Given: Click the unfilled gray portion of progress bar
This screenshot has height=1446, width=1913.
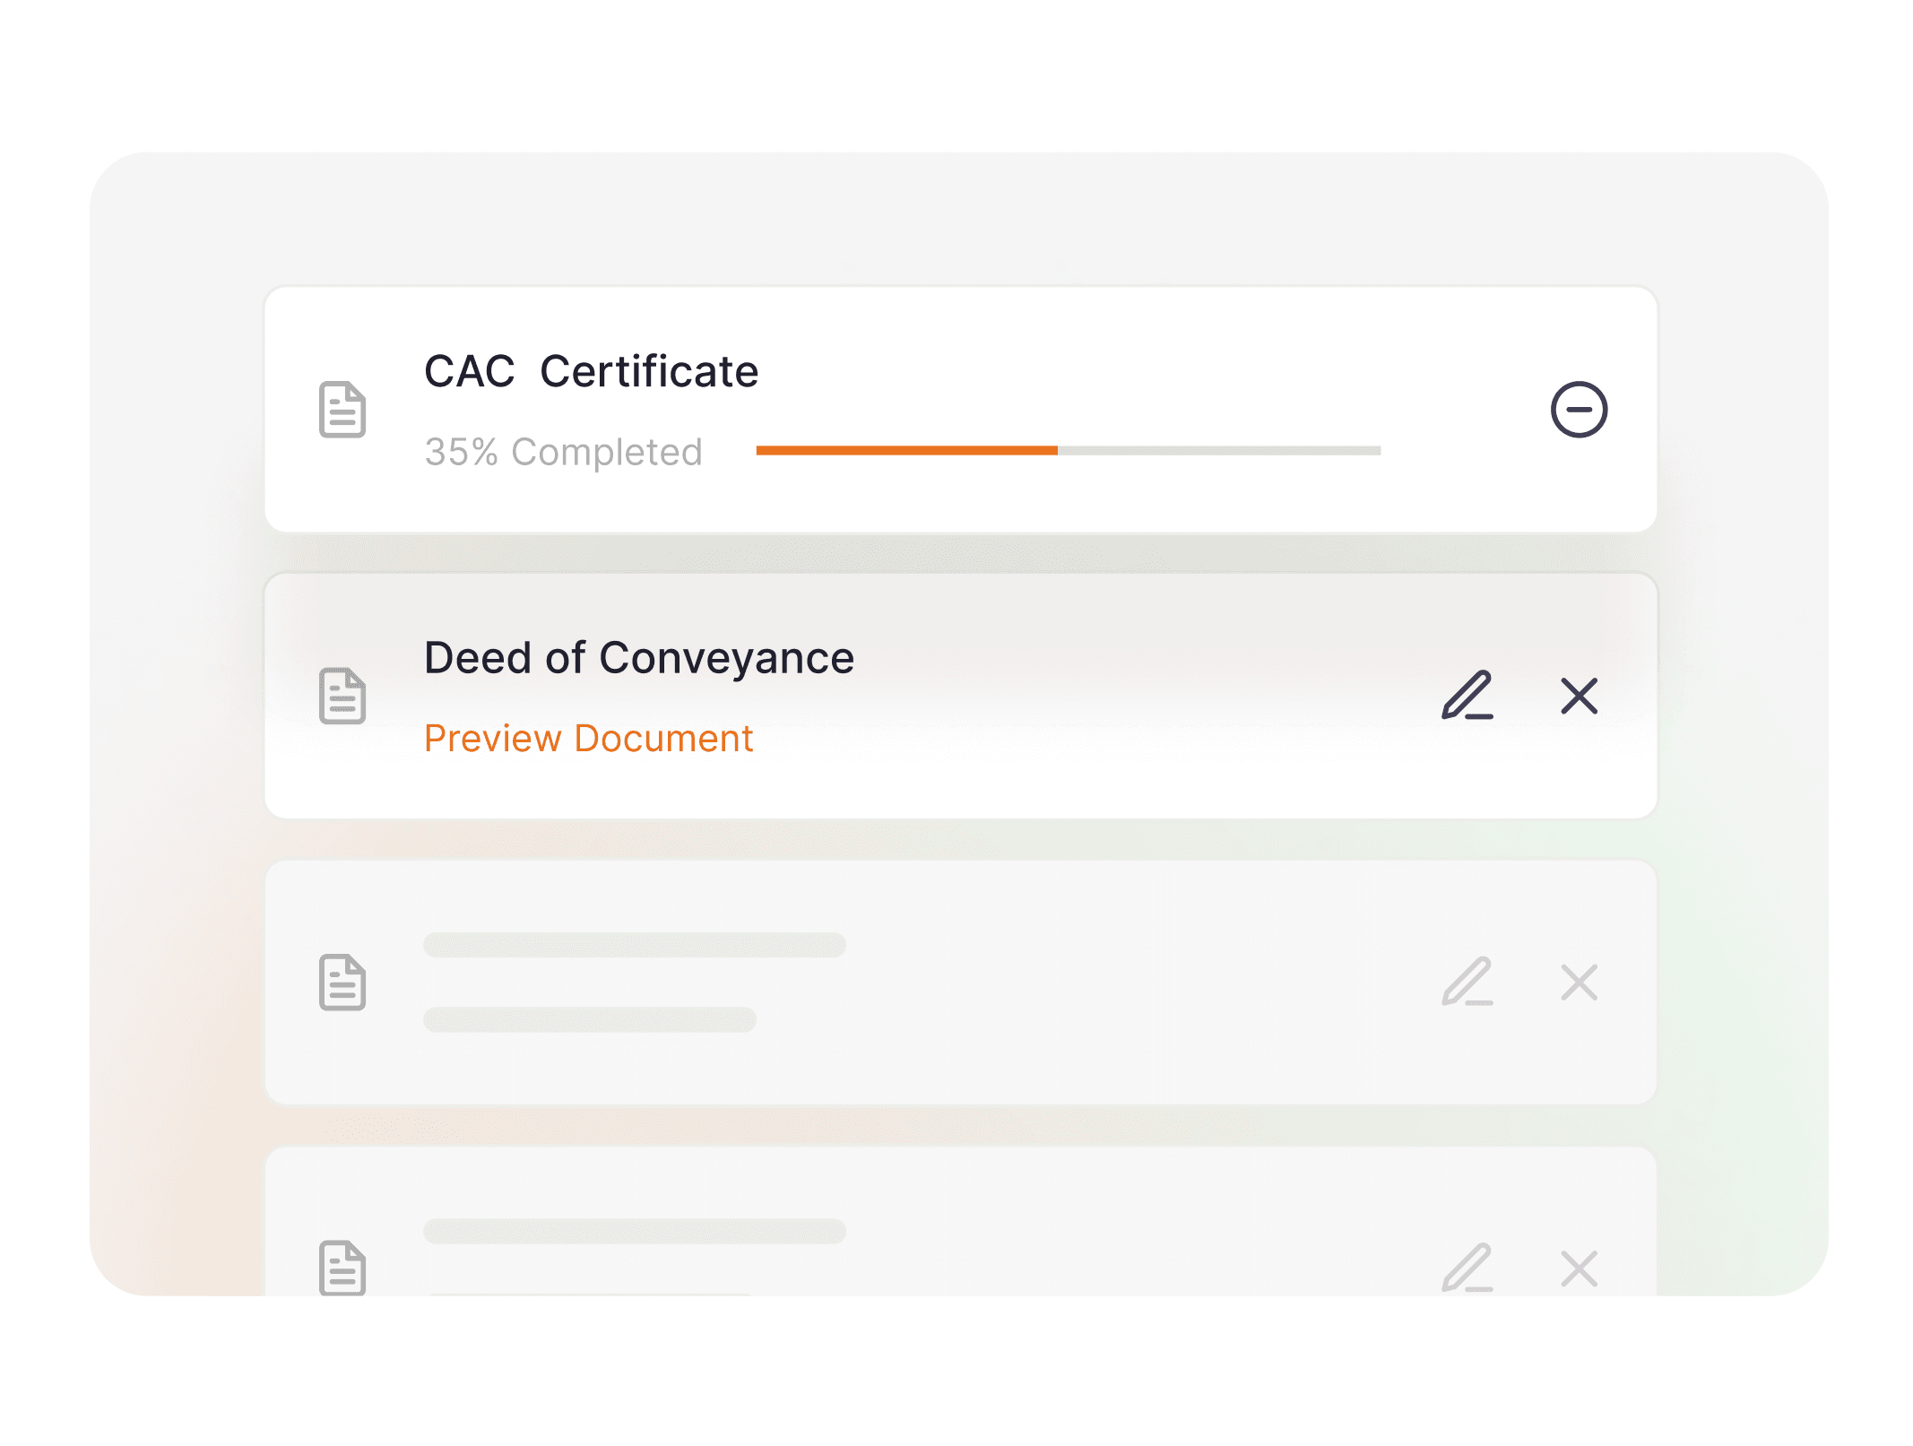Looking at the screenshot, I should [1219, 451].
